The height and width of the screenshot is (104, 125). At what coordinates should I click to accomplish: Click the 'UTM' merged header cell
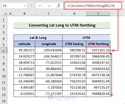click(x=86, y=38)
